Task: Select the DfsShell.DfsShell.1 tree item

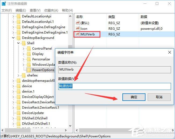Action: point(36,124)
